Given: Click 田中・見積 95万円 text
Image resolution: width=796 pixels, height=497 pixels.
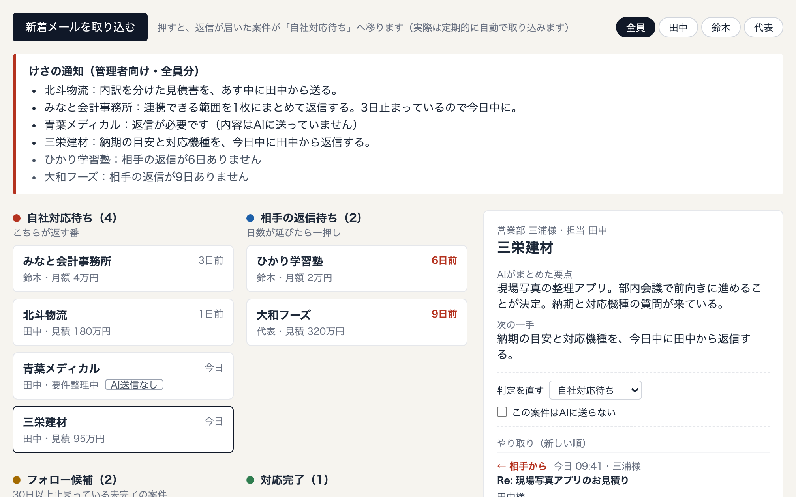Looking at the screenshot, I should point(64,439).
